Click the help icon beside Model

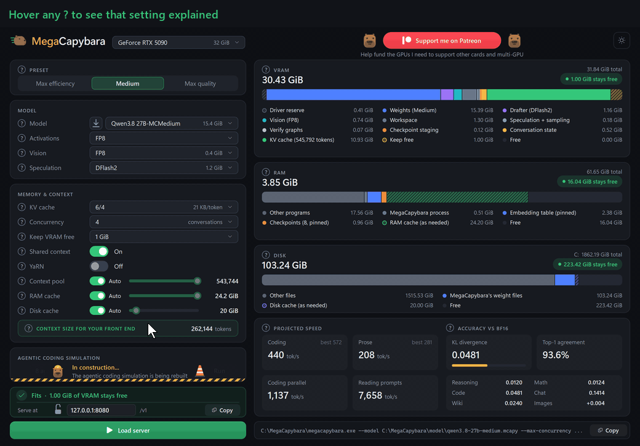pyautogui.click(x=22, y=123)
